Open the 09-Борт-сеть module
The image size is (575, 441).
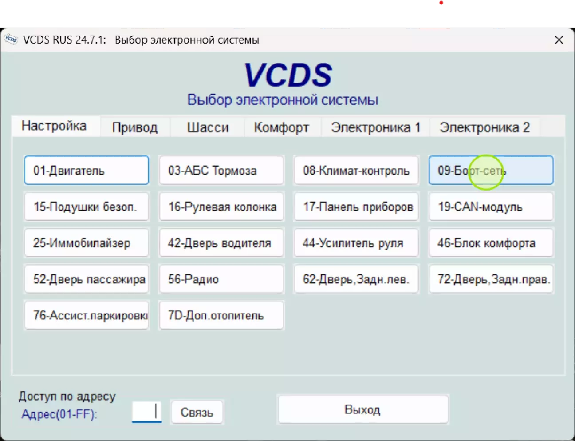[x=491, y=170]
